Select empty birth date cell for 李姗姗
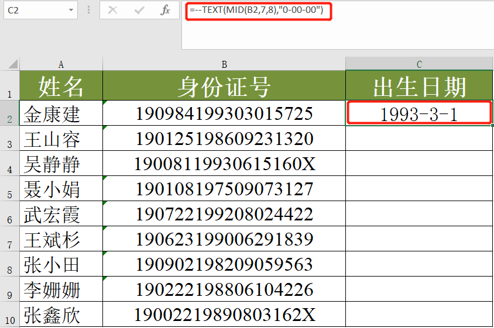Screen dimensions: 494x328 click(x=419, y=289)
